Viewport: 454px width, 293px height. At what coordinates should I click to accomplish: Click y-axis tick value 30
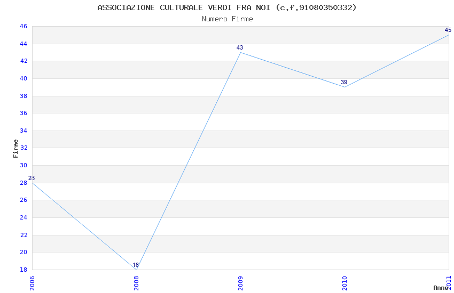pyautogui.click(x=24, y=165)
